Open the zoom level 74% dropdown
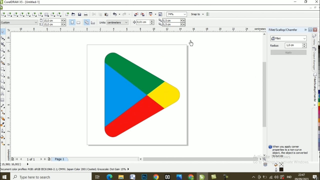Screen dimensions: 320x180 185,14
